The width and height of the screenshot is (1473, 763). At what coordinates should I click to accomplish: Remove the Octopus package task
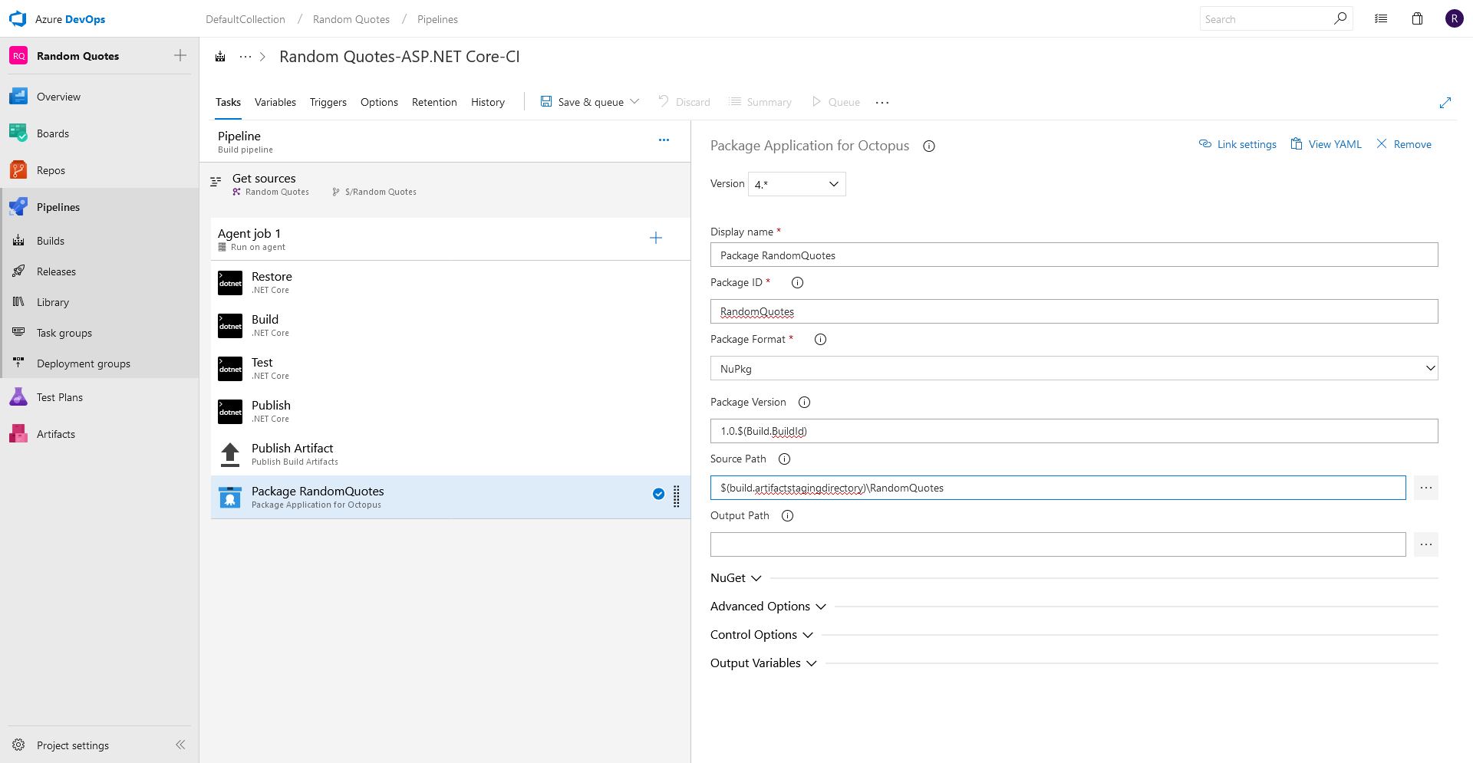pyautogui.click(x=1404, y=144)
